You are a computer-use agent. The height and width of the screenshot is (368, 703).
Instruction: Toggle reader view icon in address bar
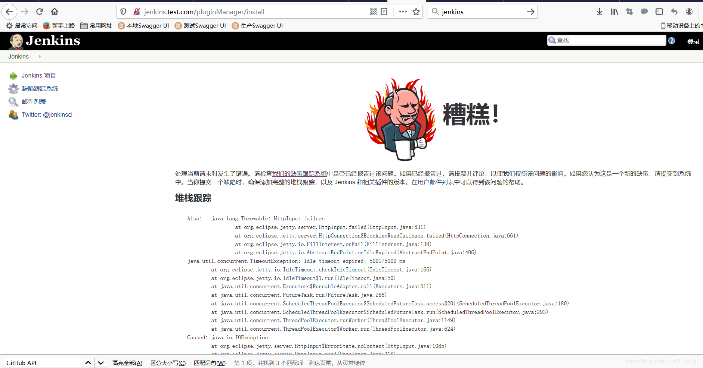pos(384,12)
